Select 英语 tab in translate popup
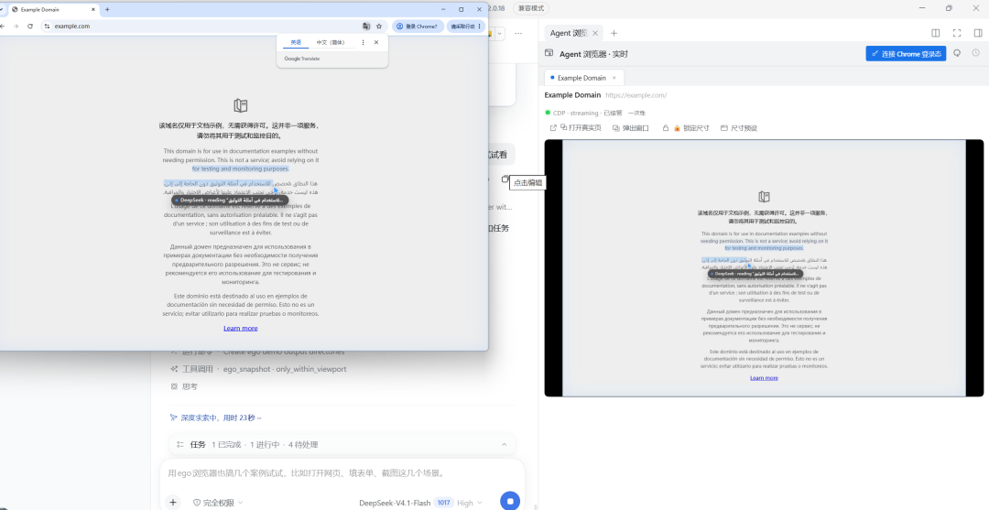Screen dimensions: 989x510 [296, 42]
